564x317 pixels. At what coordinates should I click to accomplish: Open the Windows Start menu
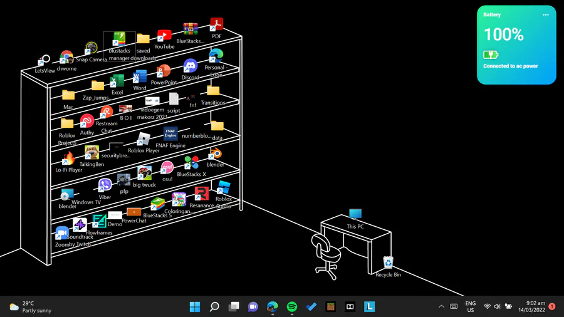click(x=195, y=306)
